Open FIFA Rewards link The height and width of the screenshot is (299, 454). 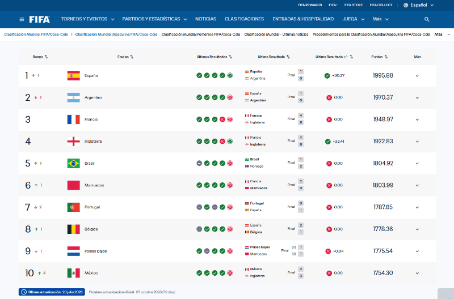pos(309,5)
